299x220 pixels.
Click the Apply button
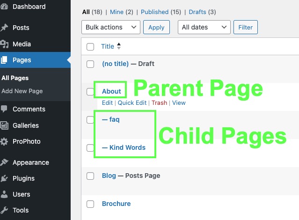coord(156,27)
